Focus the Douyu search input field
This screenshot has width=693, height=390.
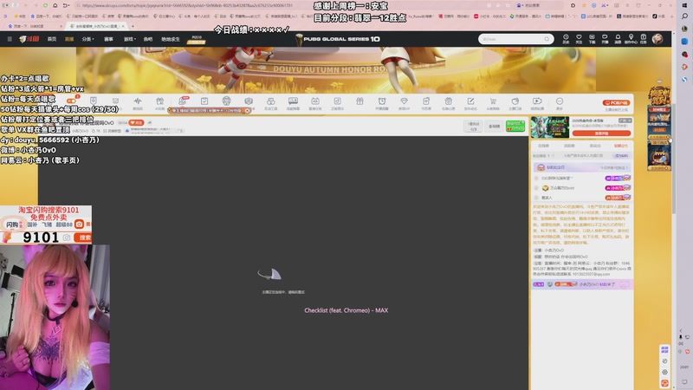511,39
